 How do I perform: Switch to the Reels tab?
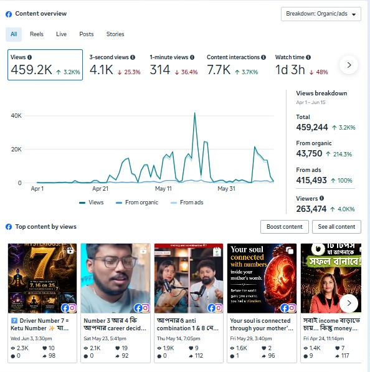pyautogui.click(x=37, y=34)
